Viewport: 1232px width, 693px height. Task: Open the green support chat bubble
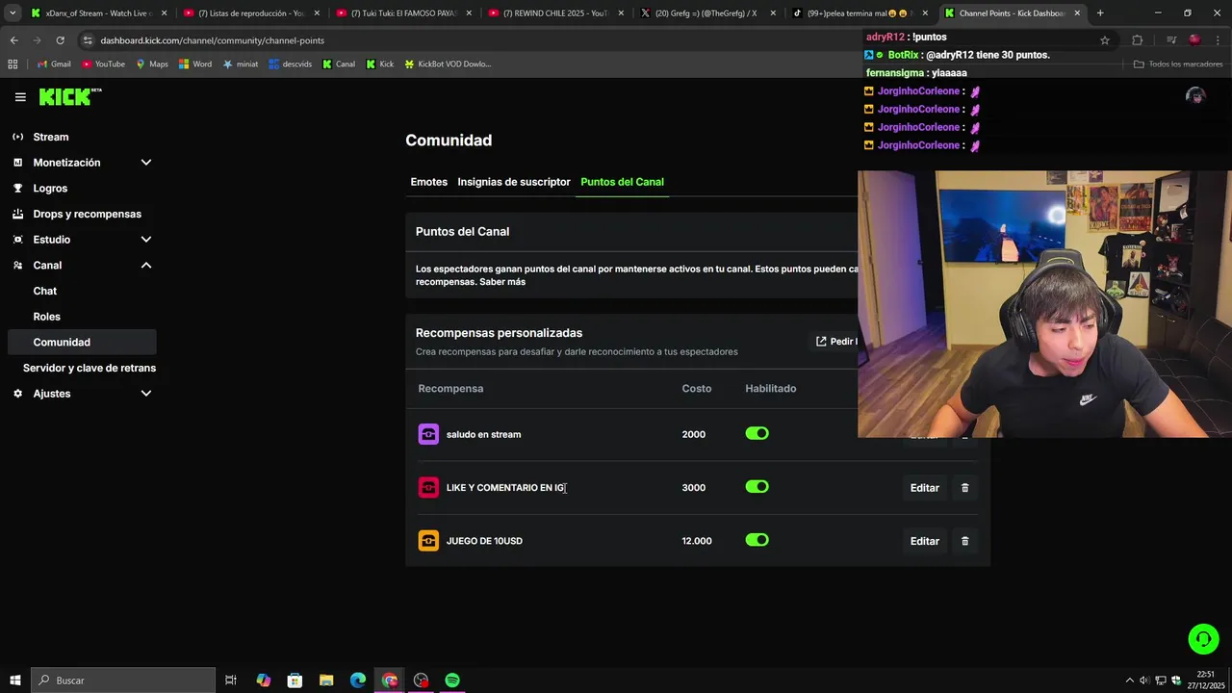[1203, 639]
